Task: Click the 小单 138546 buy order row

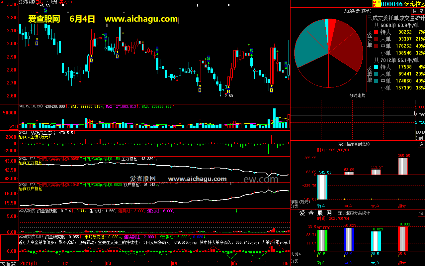Action: (x=402, y=53)
